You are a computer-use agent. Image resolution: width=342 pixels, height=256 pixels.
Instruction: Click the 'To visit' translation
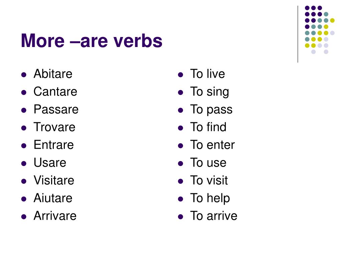(x=209, y=180)
